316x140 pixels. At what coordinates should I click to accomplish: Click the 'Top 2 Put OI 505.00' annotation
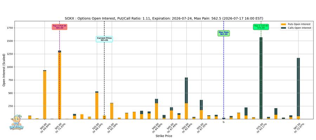click(59, 27)
